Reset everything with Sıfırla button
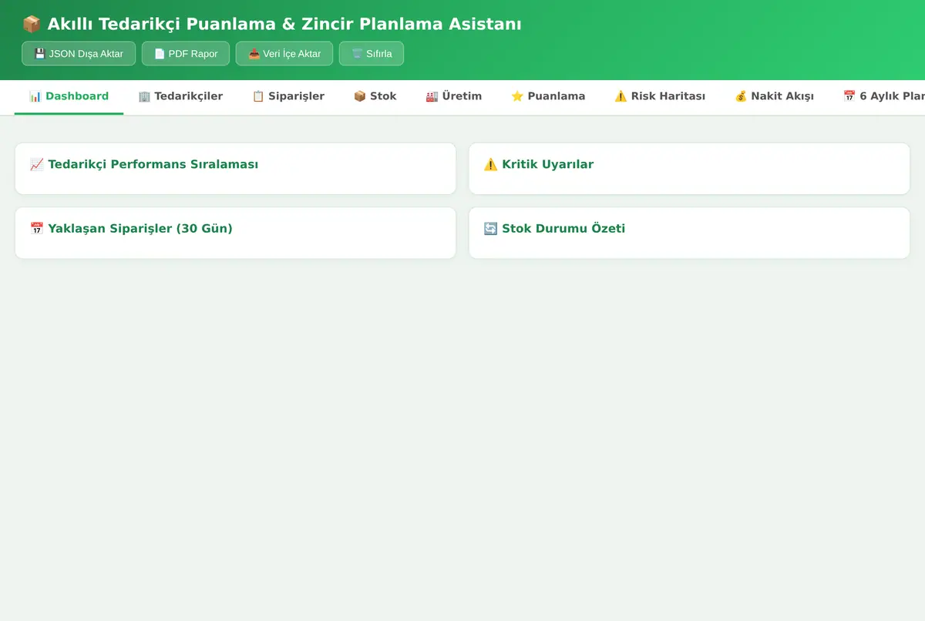Image resolution: width=925 pixels, height=621 pixels. [372, 54]
